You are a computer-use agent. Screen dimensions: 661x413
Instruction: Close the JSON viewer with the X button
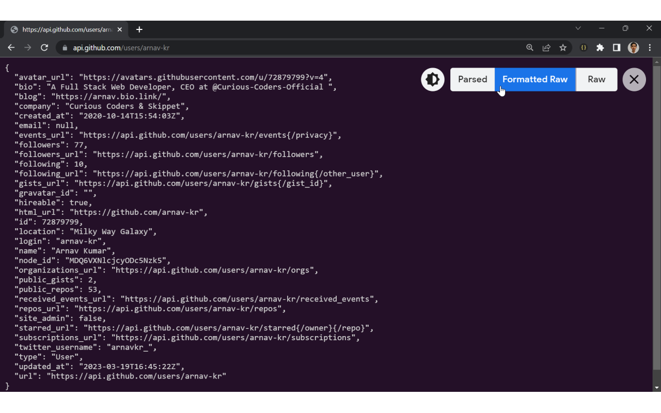(634, 80)
